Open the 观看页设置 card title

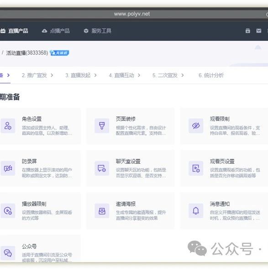(222, 161)
